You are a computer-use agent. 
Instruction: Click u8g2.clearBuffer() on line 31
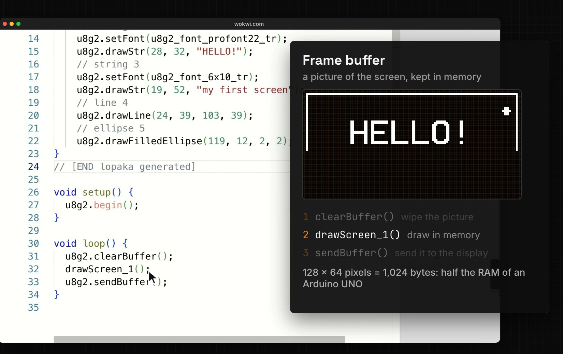coord(119,256)
